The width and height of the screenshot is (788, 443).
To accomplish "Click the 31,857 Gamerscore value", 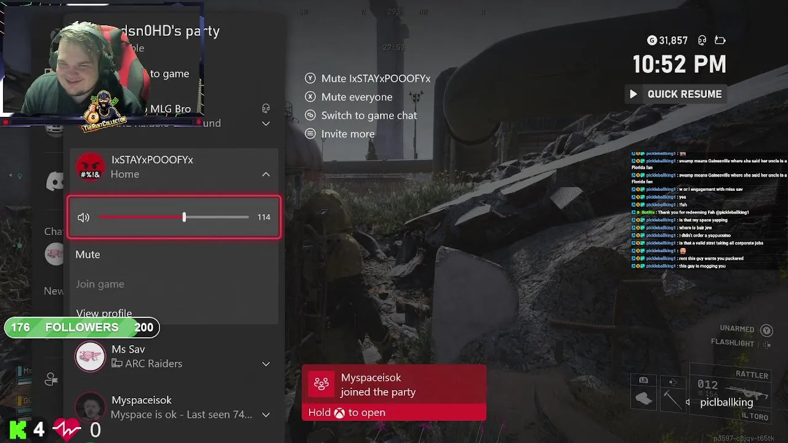I will [x=673, y=41].
